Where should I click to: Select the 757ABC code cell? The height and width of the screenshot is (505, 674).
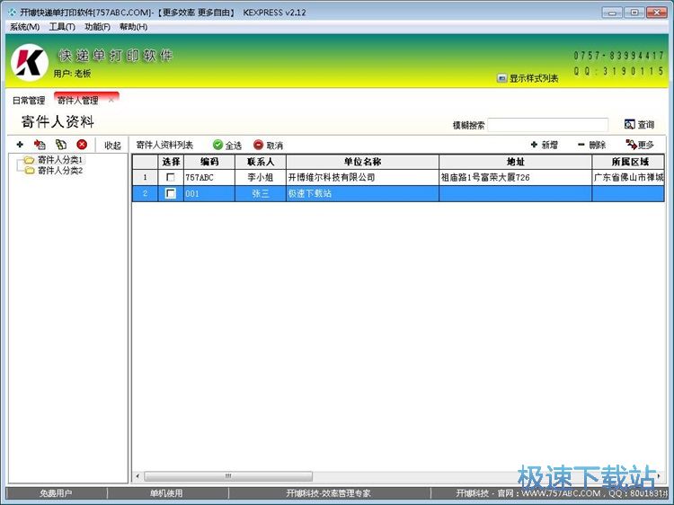pyautogui.click(x=209, y=177)
